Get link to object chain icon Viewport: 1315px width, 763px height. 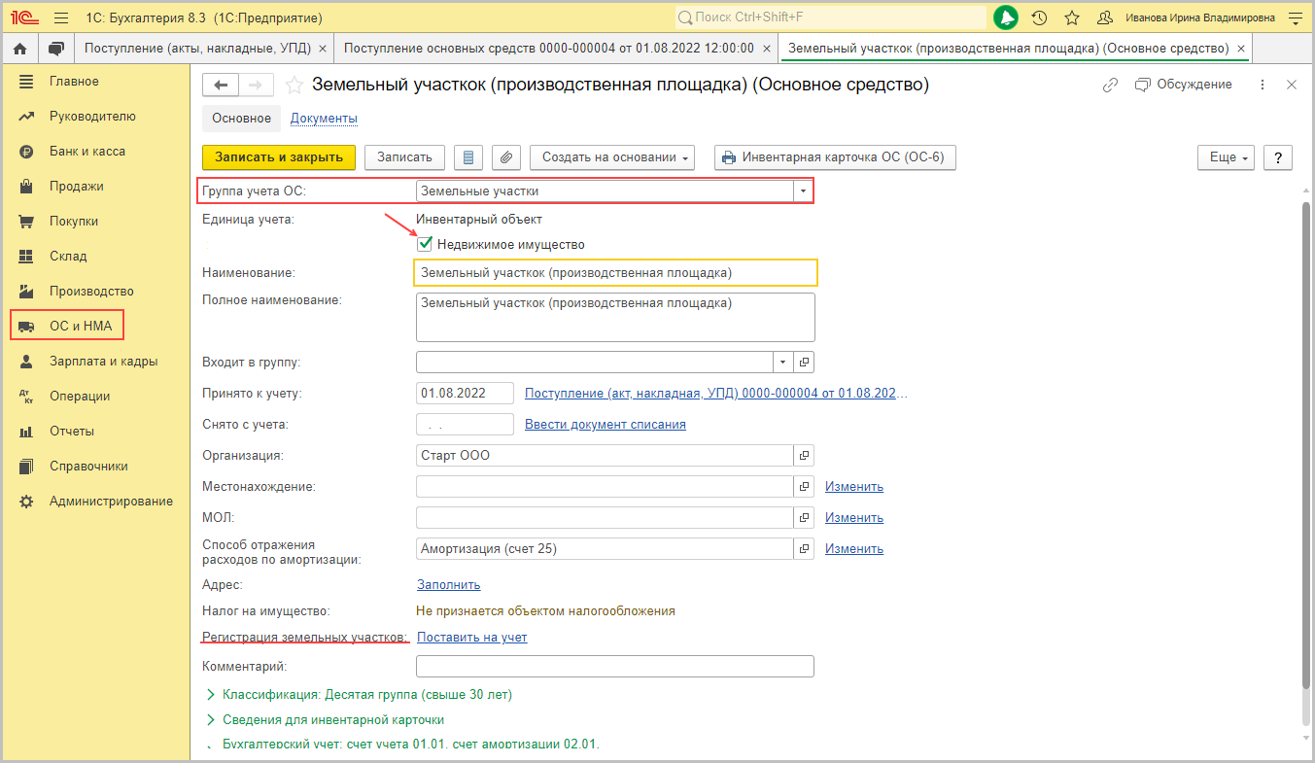coord(1110,85)
